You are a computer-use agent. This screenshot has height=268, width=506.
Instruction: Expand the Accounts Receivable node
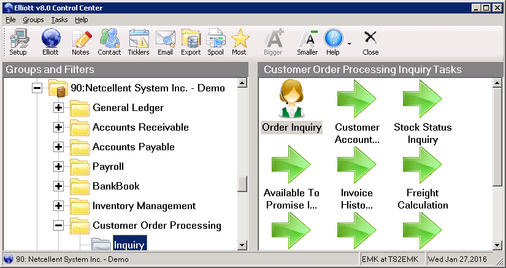pos(58,128)
